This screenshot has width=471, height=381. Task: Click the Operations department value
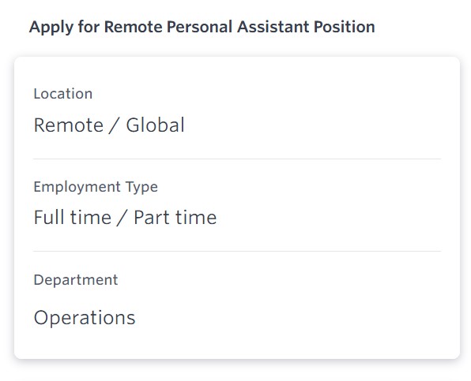click(85, 318)
